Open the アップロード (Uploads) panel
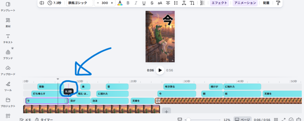 [x=8, y=70]
